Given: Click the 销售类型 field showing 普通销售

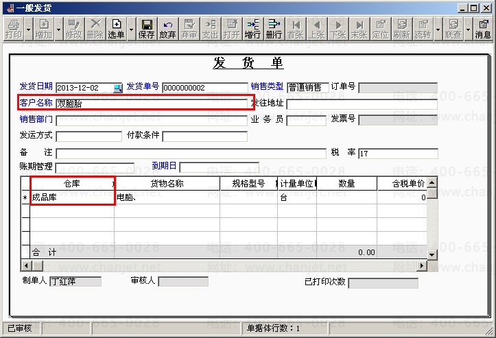Looking at the screenshot, I should 308,88.
